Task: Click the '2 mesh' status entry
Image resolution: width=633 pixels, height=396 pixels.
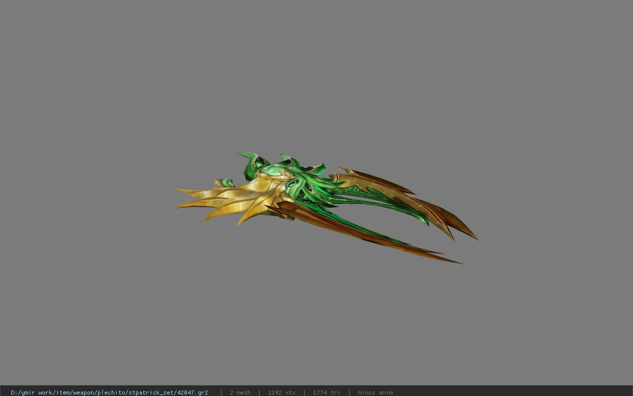Action: (x=240, y=393)
